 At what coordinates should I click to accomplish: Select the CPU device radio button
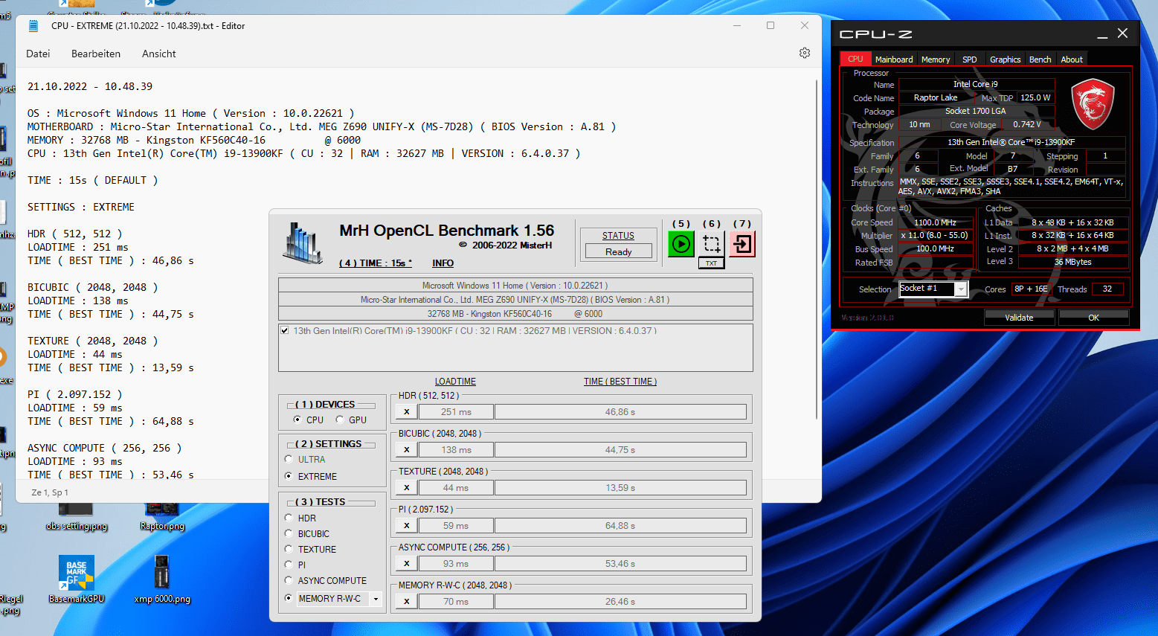(297, 420)
